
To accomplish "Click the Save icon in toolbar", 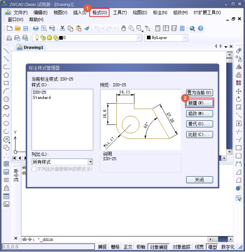I will click(x=26, y=28).
